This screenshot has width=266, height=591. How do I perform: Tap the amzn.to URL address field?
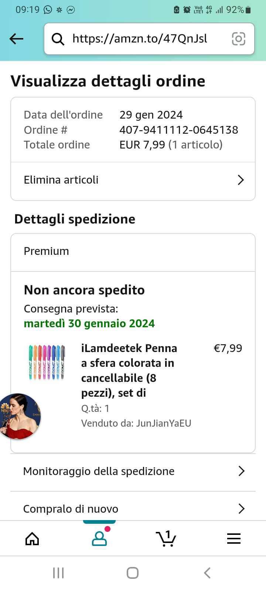(140, 39)
